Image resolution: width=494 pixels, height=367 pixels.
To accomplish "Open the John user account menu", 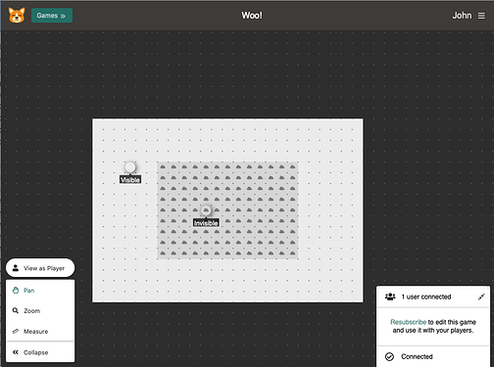I will 462,16.
